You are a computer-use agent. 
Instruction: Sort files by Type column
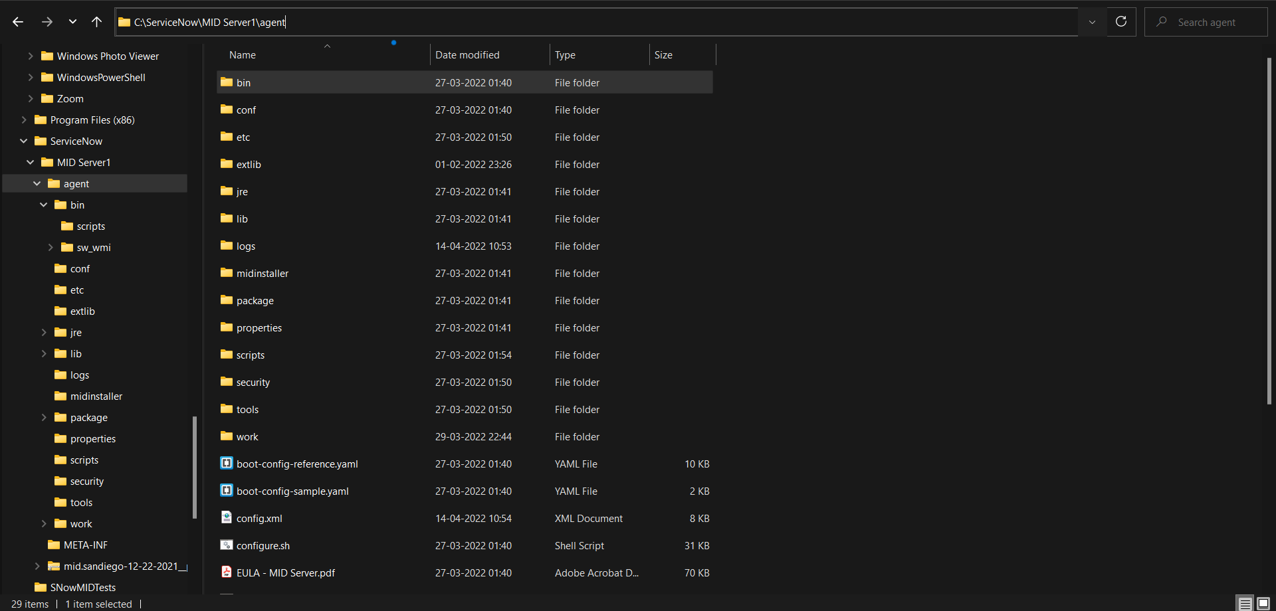click(565, 55)
